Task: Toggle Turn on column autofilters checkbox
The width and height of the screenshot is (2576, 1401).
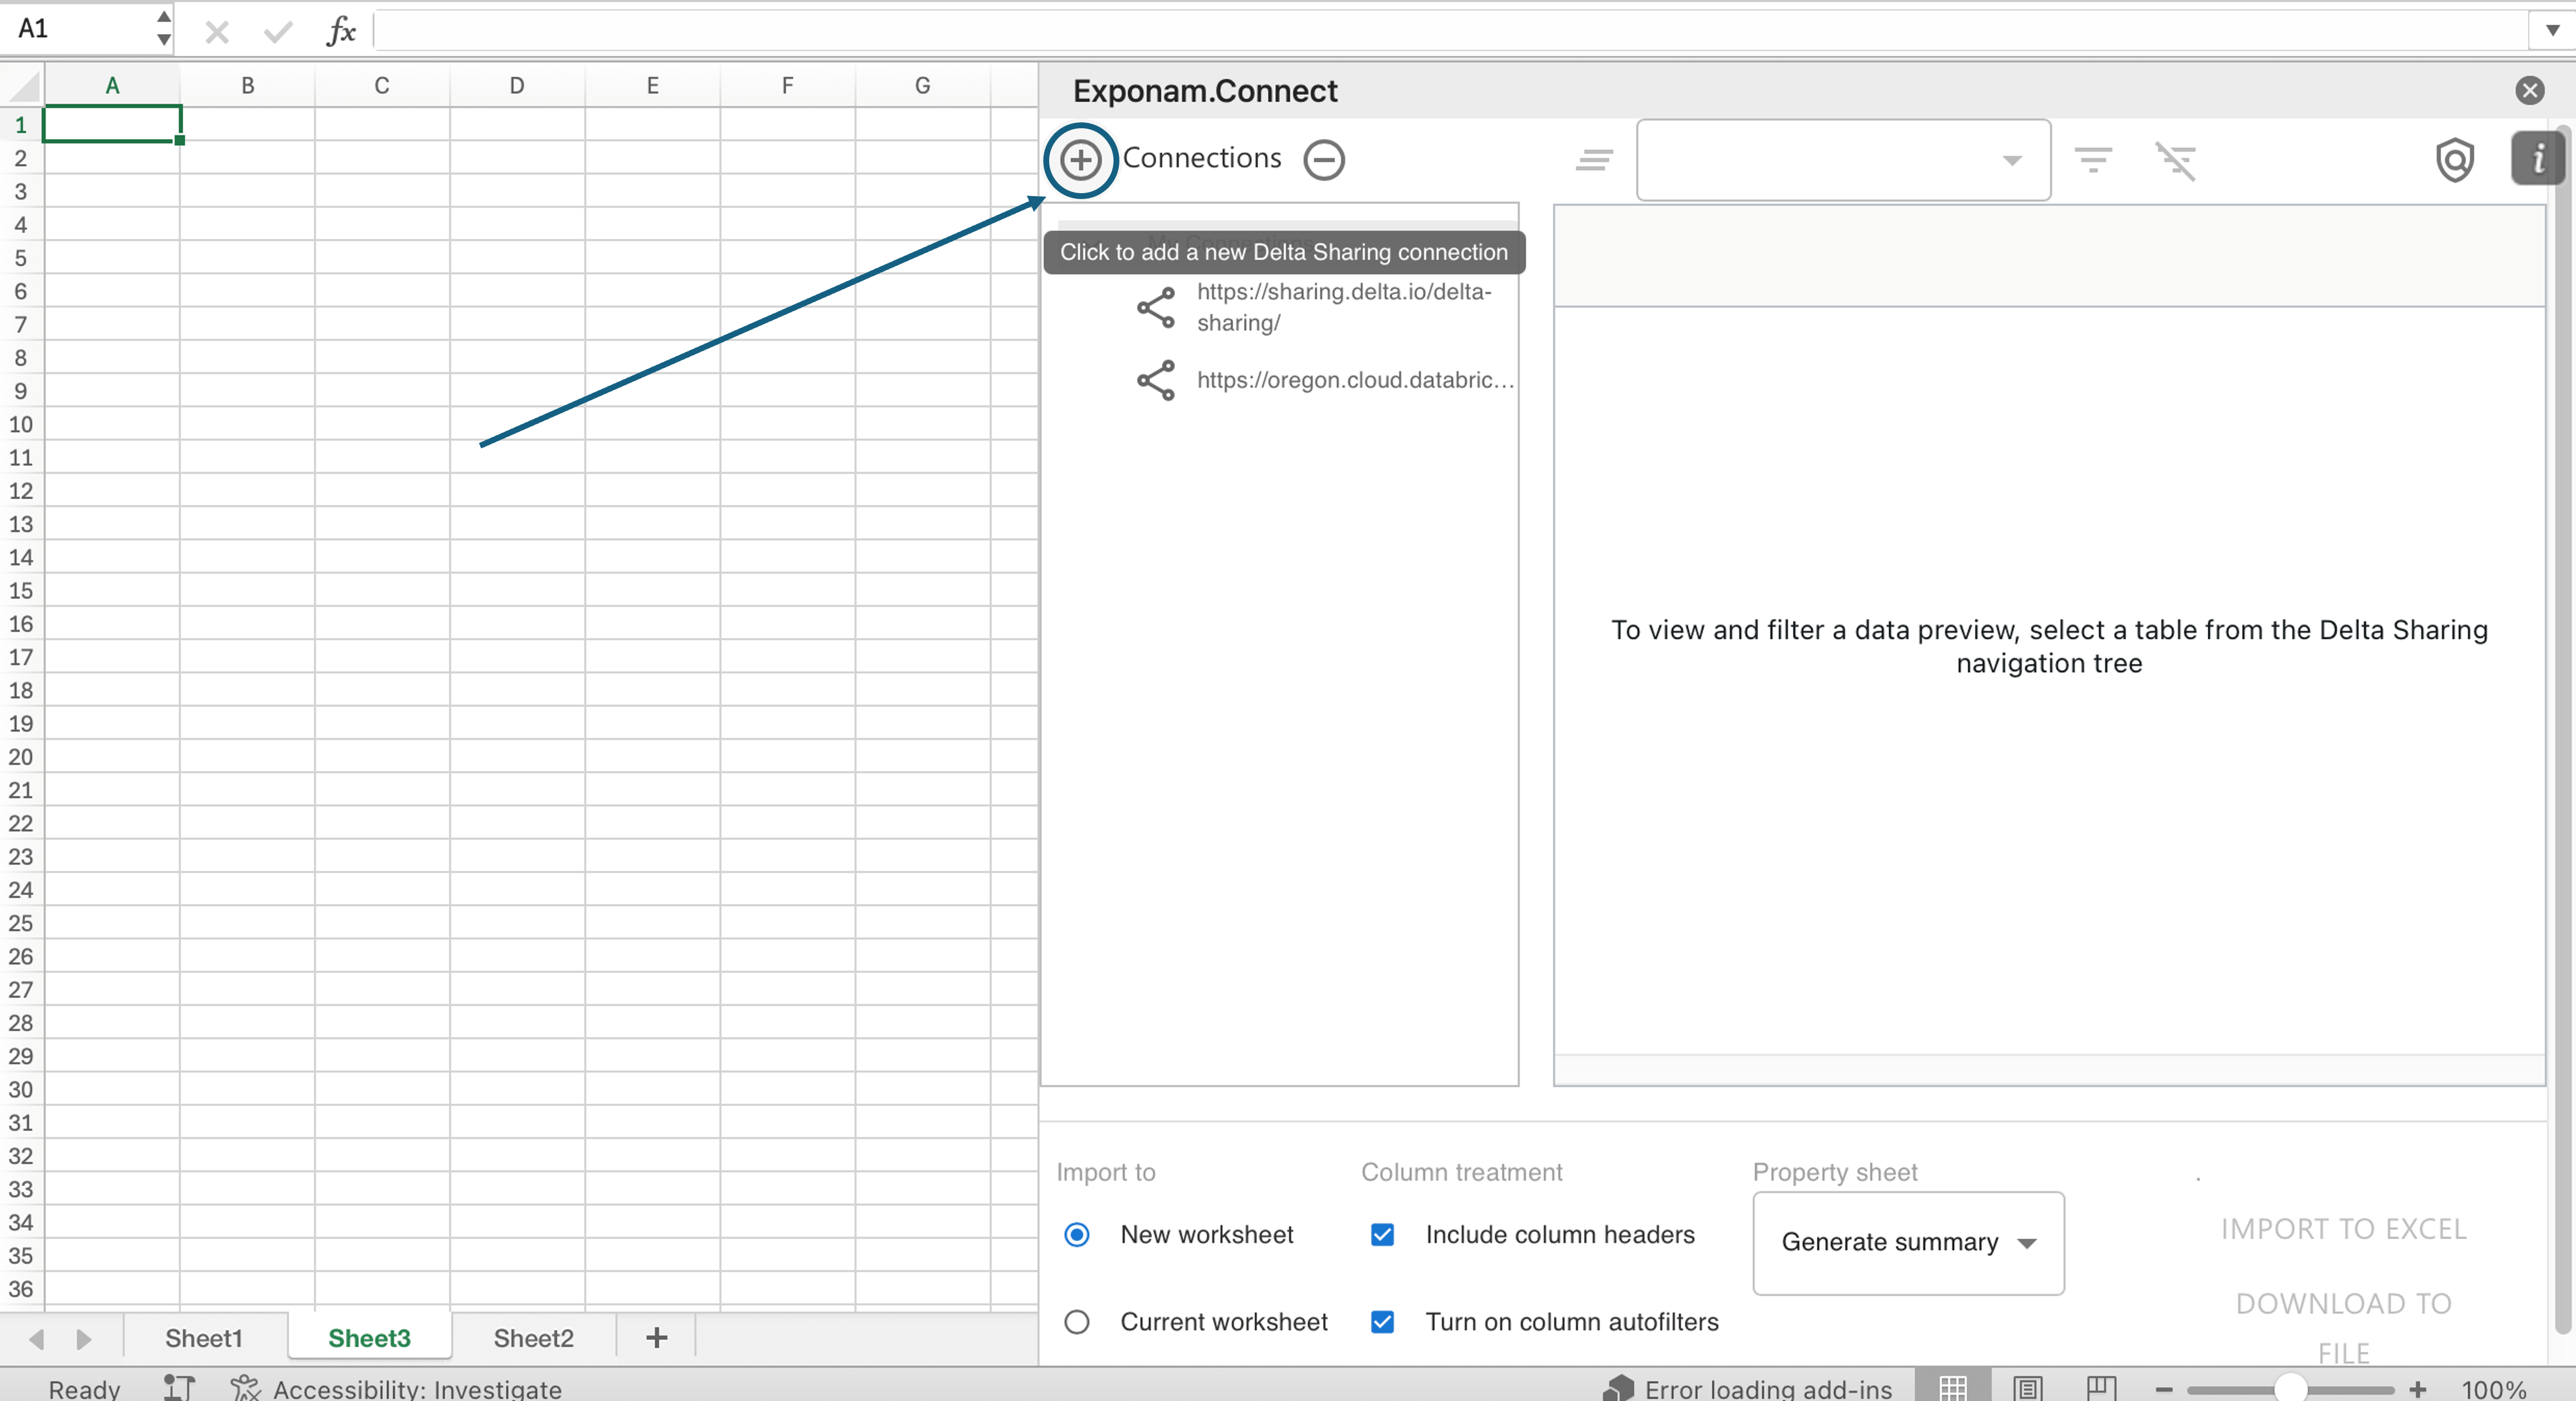Action: [1382, 1322]
